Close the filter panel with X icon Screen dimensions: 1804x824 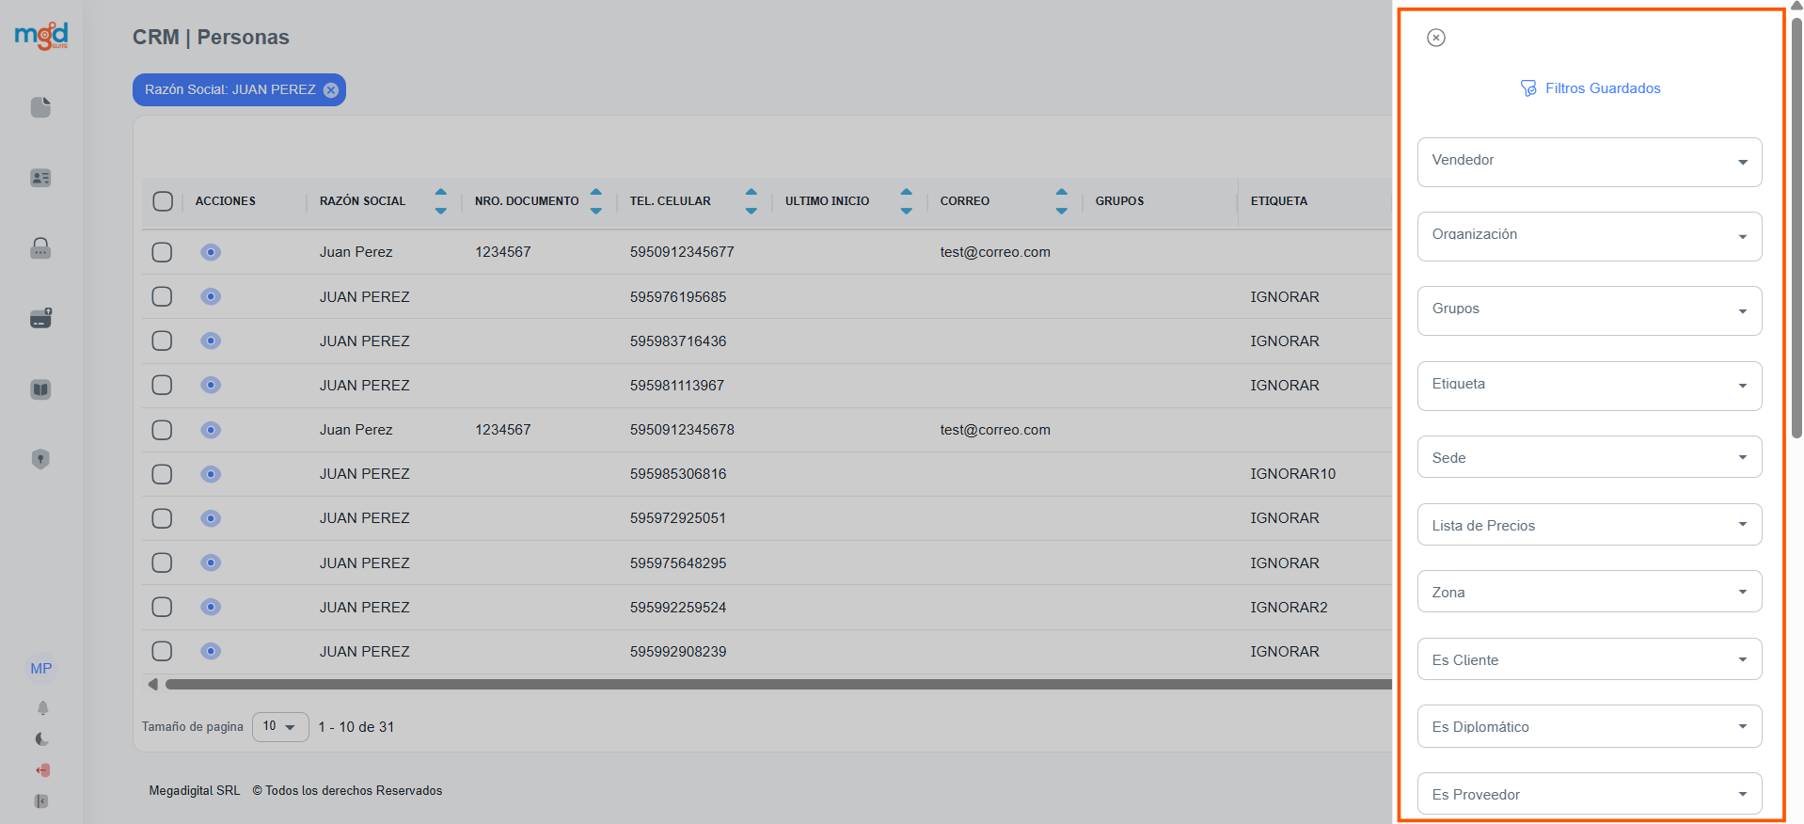(x=1435, y=38)
